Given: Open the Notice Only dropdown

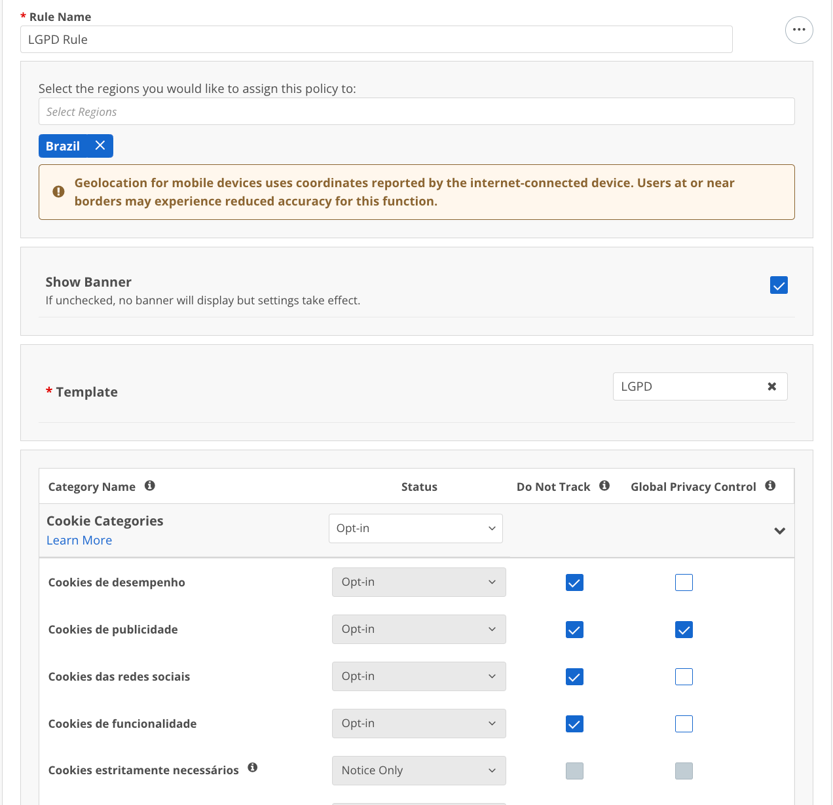Looking at the screenshot, I should 418,770.
